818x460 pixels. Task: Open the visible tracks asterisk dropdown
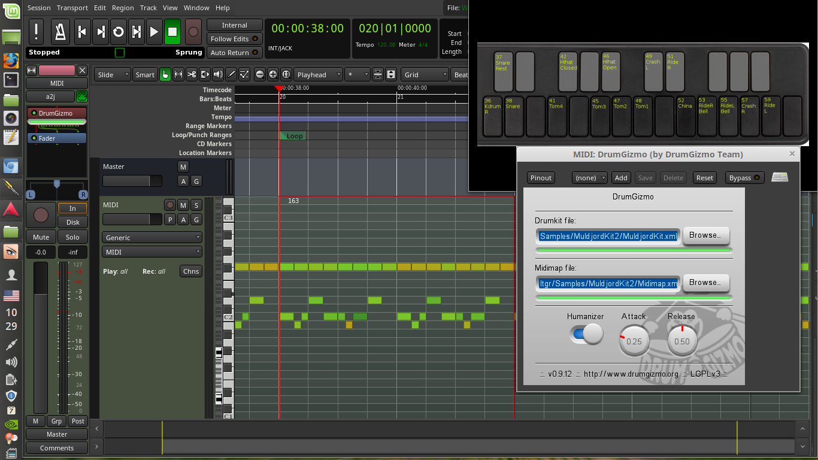point(358,74)
